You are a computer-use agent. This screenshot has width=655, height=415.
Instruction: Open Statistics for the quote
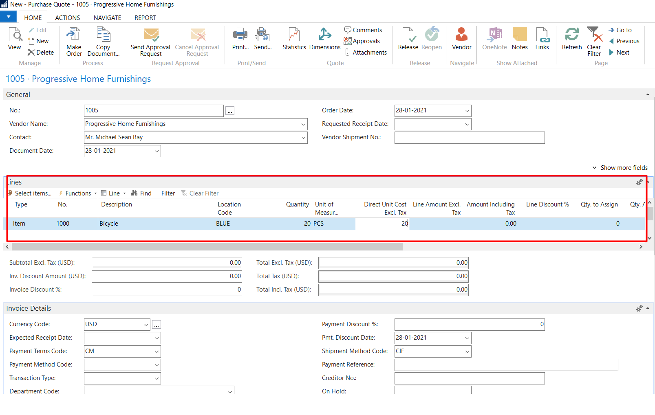tap(294, 39)
